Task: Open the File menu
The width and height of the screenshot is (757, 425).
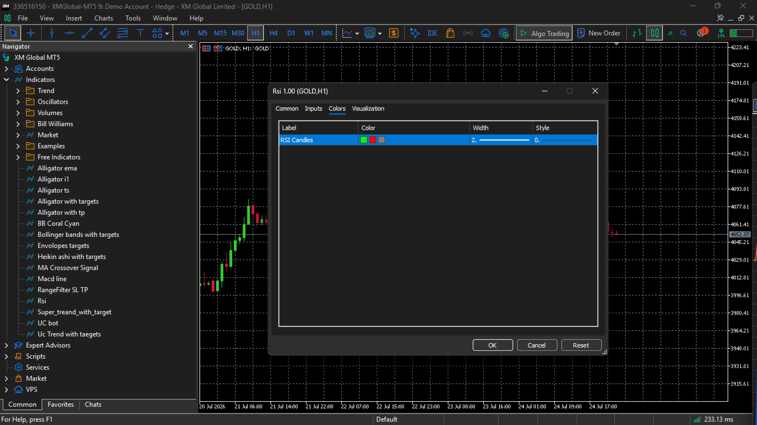Action: [x=23, y=18]
